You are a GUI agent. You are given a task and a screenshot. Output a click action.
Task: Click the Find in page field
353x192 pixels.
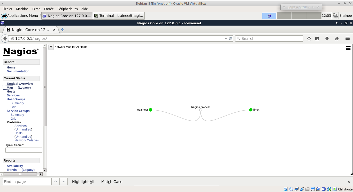[27, 182]
